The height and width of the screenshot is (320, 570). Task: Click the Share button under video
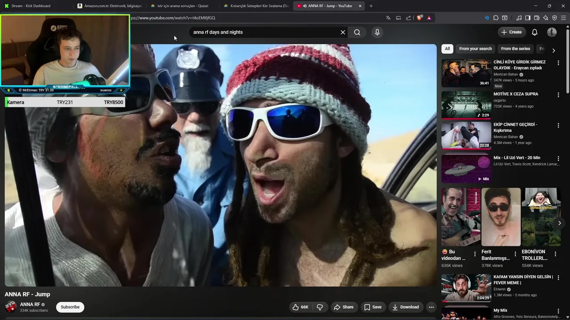[x=344, y=307]
